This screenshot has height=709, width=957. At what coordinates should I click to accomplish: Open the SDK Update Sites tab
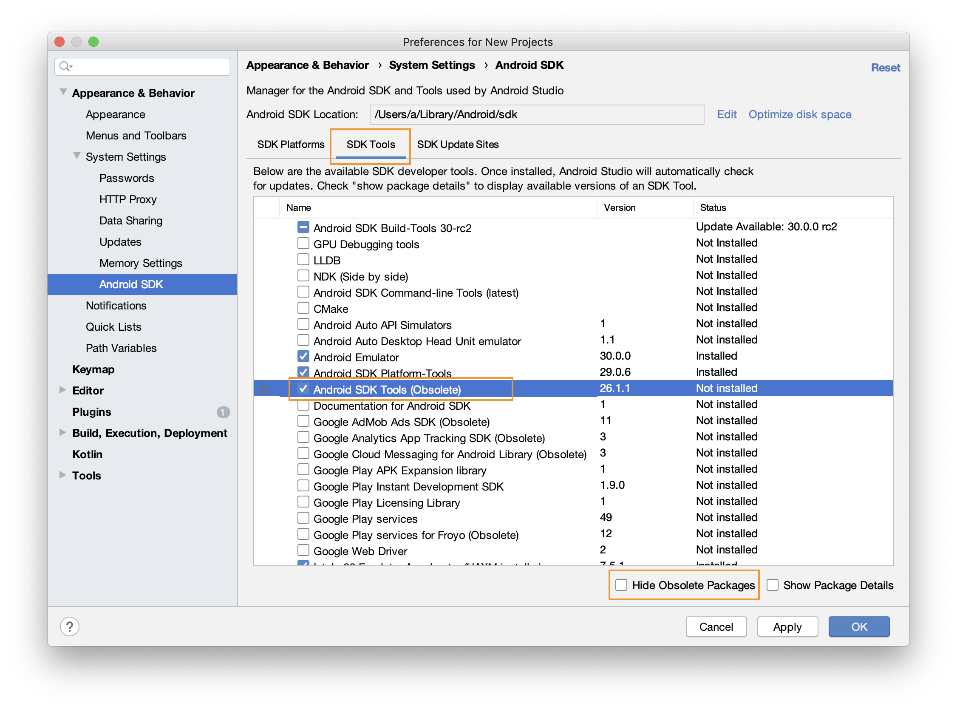click(x=458, y=145)
